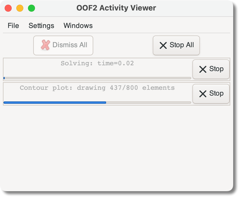Select the Solving: time=0.02 status text
The height and width of the screenshot is (197, 239).
coord(97,63)
